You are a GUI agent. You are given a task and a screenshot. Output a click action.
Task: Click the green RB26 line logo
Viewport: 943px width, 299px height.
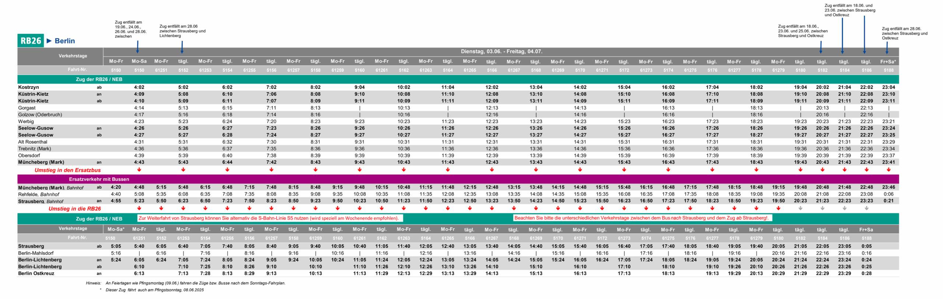(31, 40)
